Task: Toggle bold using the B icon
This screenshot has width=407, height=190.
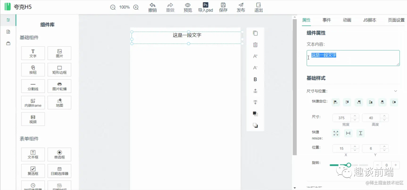Action: pyautogui.click(x=255, y=79)
